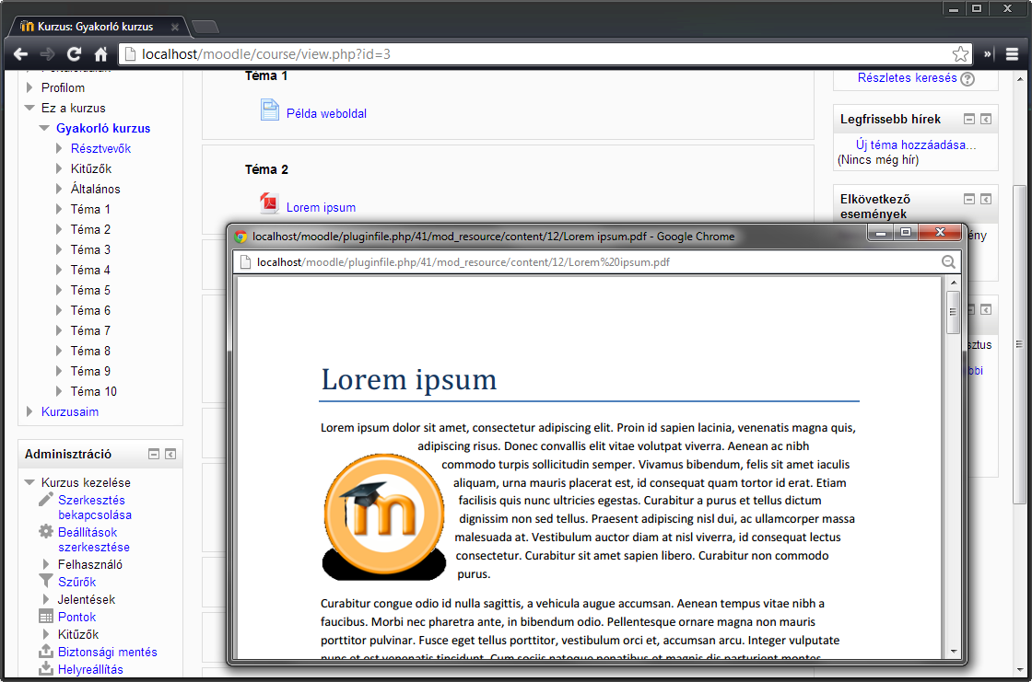Expand the Profilom tree node

point(29,87)
